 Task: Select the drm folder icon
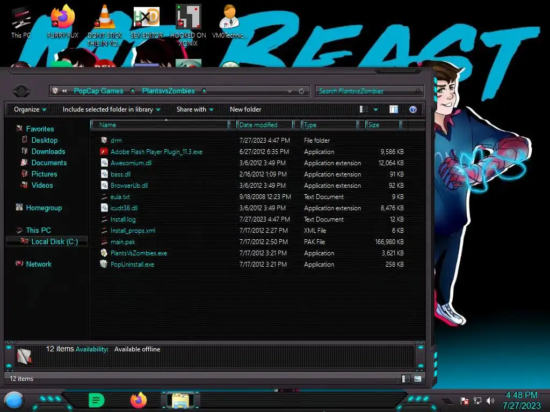[104, 140]
